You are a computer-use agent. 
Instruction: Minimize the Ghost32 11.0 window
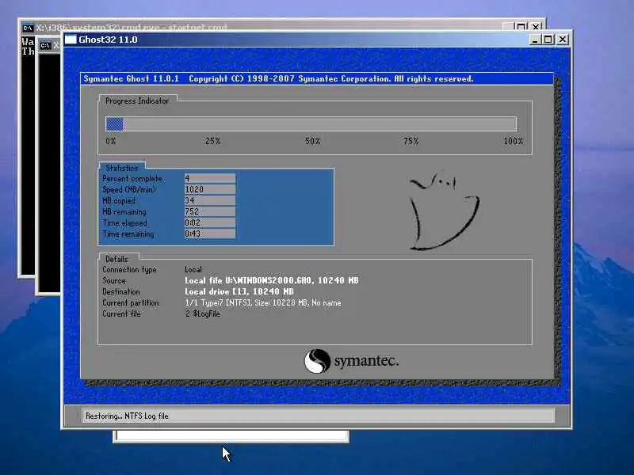(535, 40)
